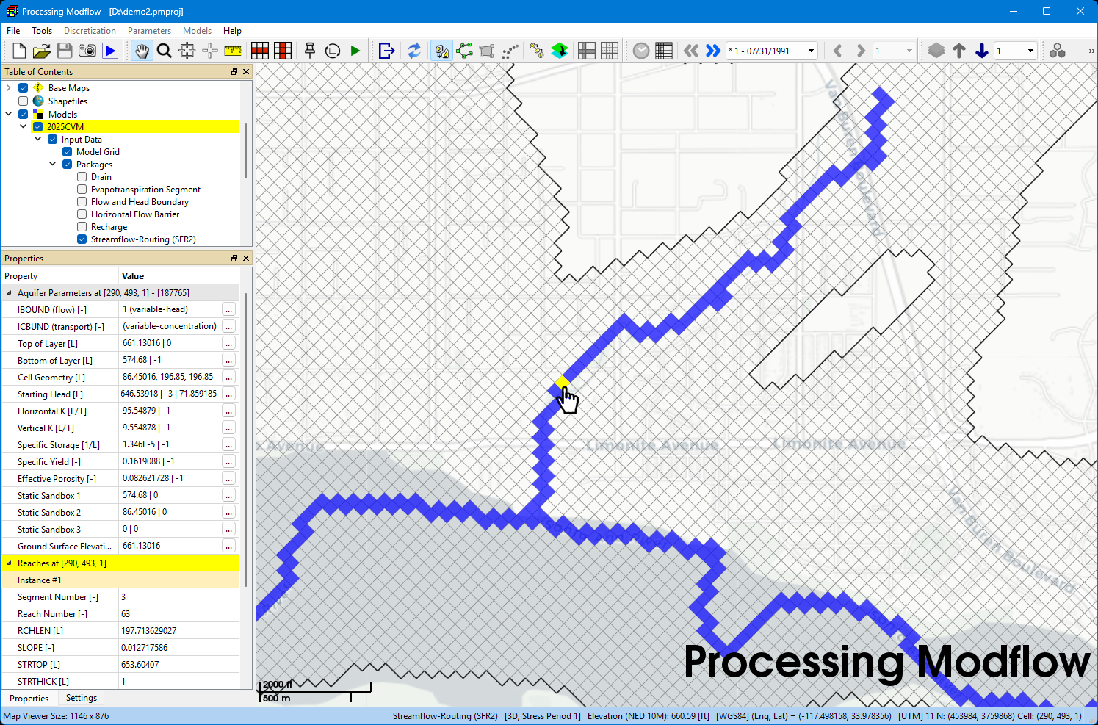This screenshot has width=1098, height=725.
Task: Uncheck the Model Grid checkbox
Action: coord(68,152)
